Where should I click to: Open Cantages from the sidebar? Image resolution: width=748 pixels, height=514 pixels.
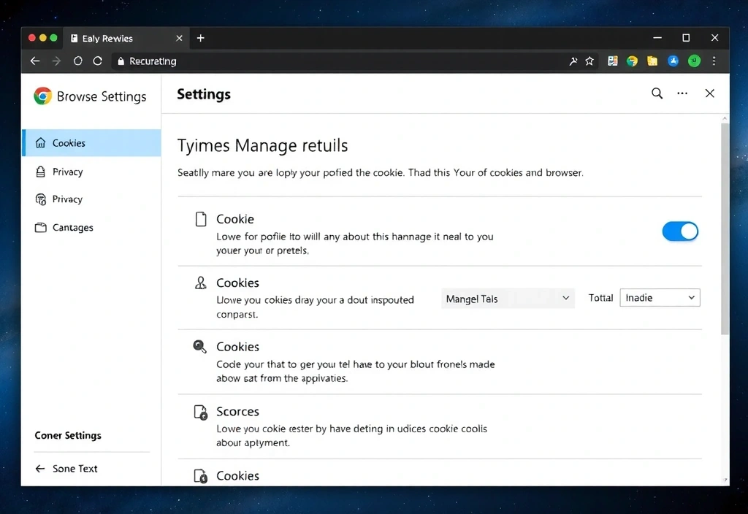(72, 227)
